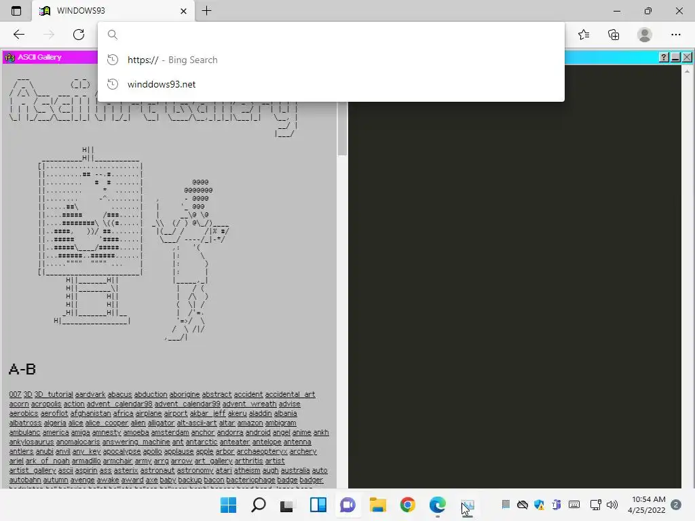Click the help question mark button
Screen dimensions: 695x521
coord(664,57)
